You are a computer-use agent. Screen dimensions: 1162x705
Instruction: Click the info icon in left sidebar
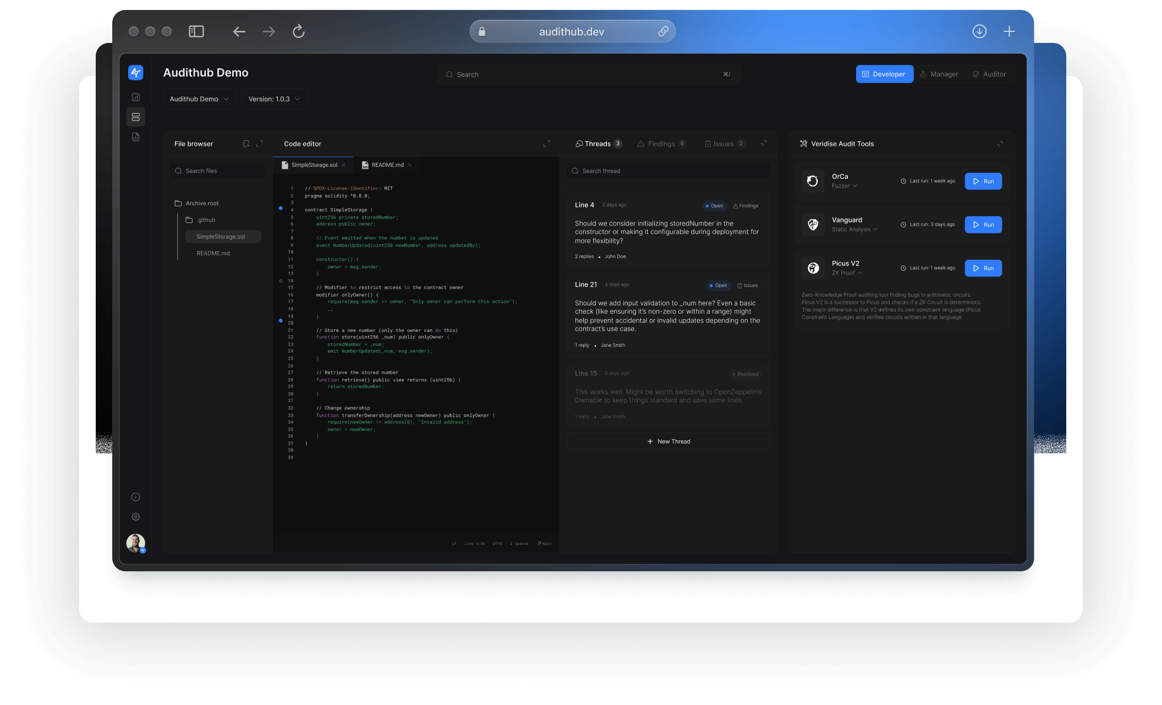[x=135, y=497]
